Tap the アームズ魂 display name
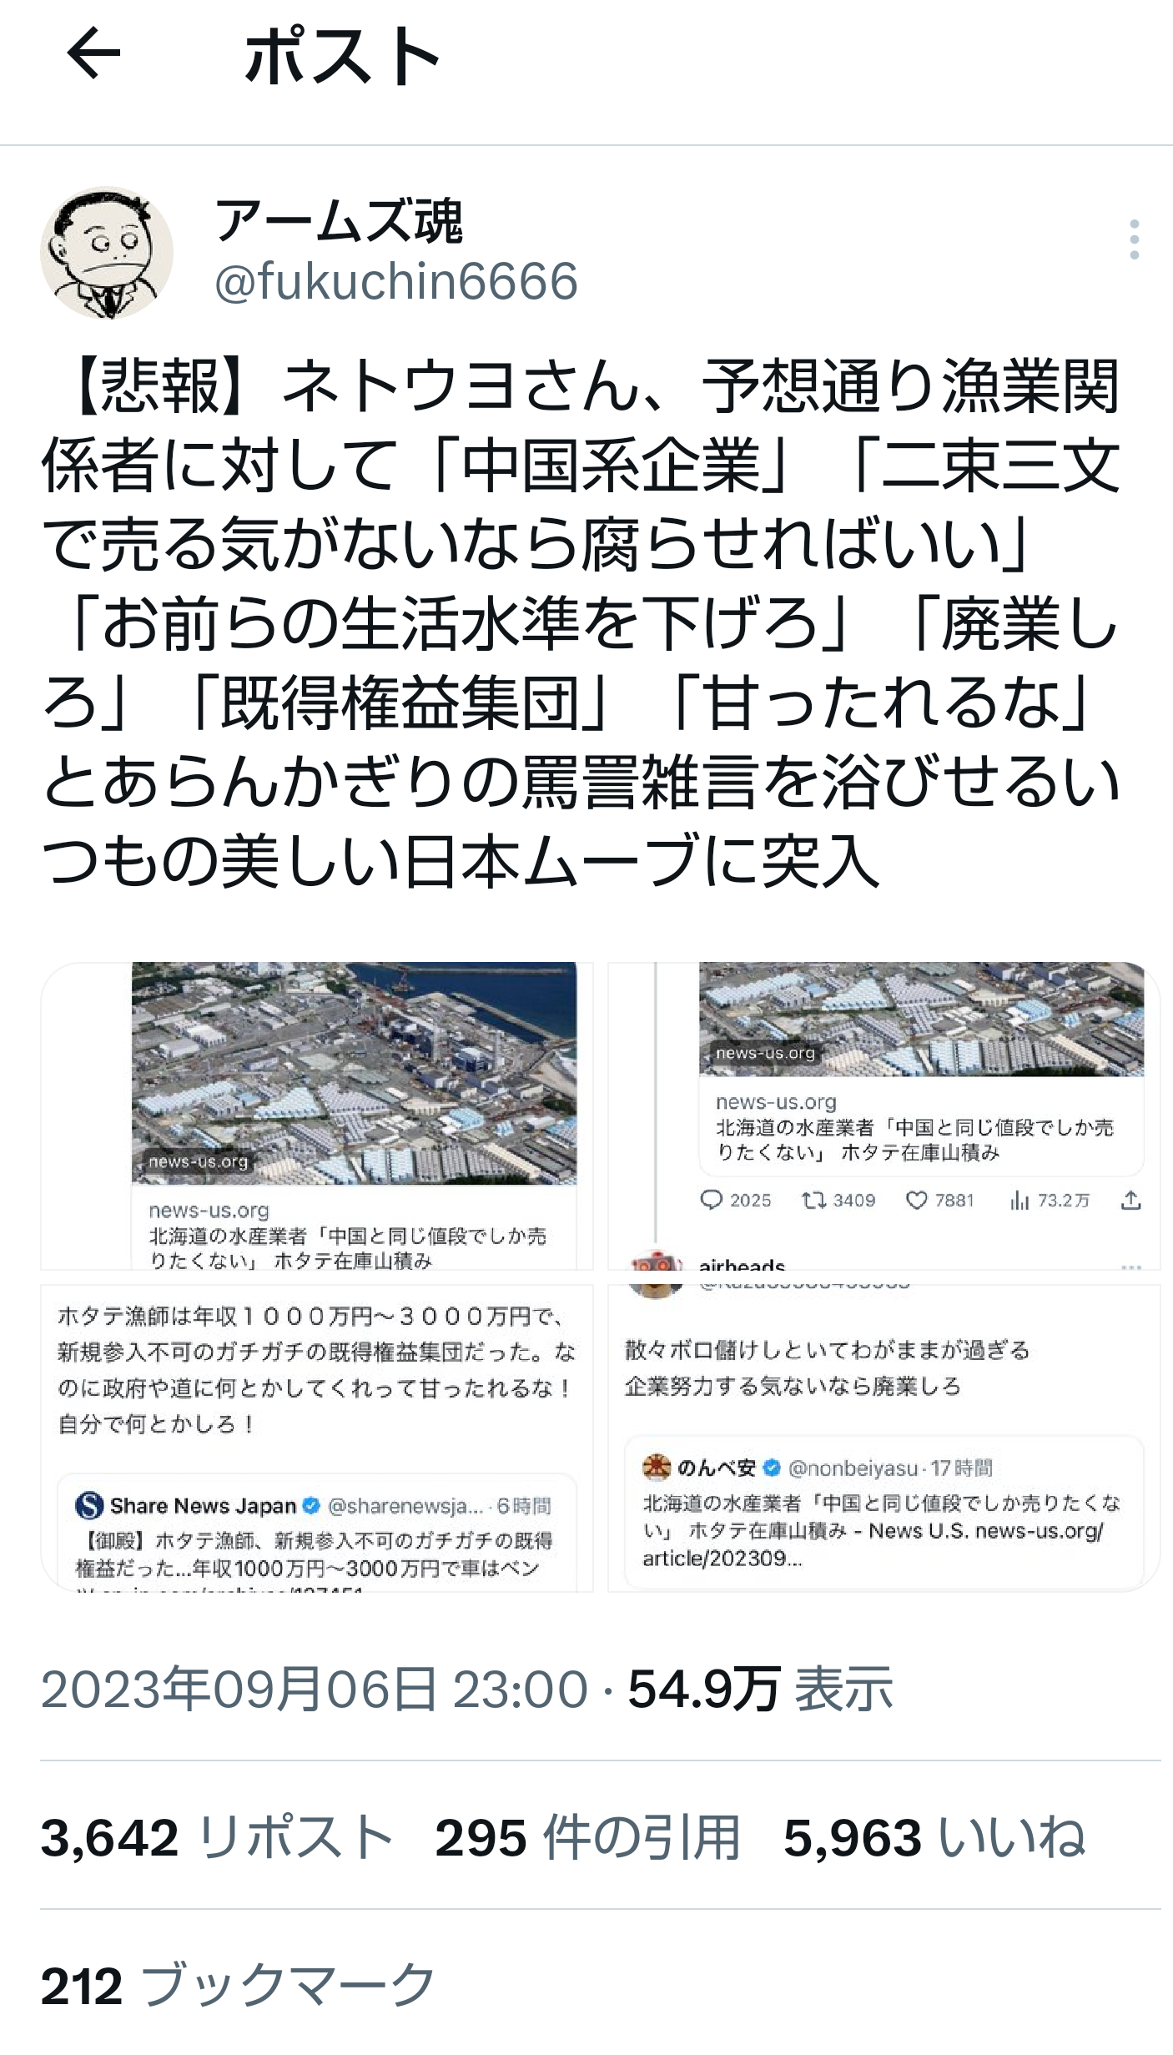The width and height of the screenshot is (1173, 2055). point(339,221)
